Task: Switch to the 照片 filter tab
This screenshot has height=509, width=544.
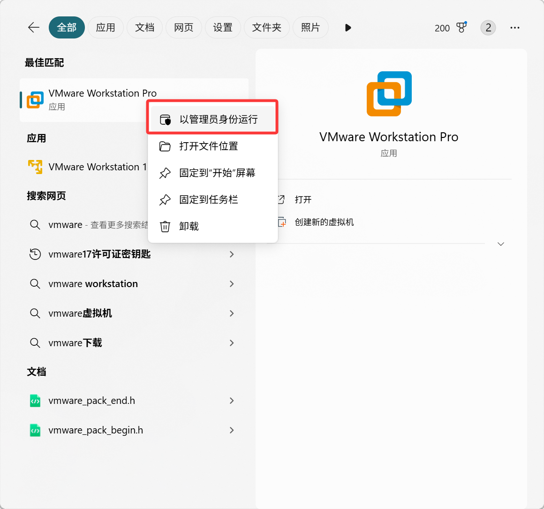Action: (x=310, y=27)
